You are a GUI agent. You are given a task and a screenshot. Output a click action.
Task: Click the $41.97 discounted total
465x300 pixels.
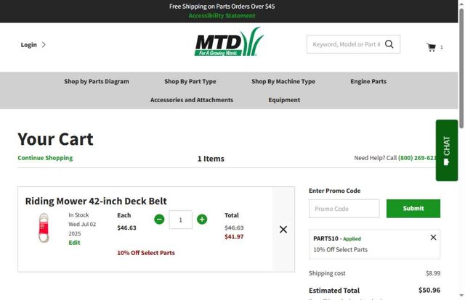234,237
